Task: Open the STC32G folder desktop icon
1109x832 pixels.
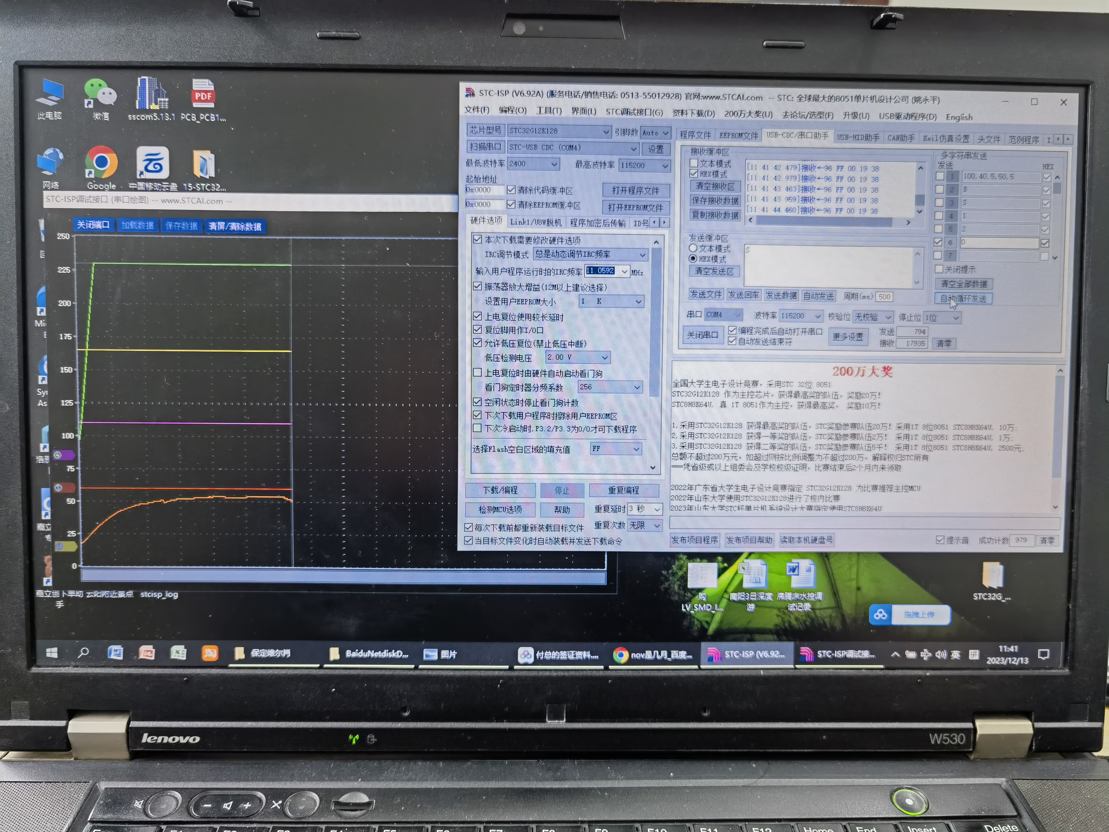Action: pos(992,580)
